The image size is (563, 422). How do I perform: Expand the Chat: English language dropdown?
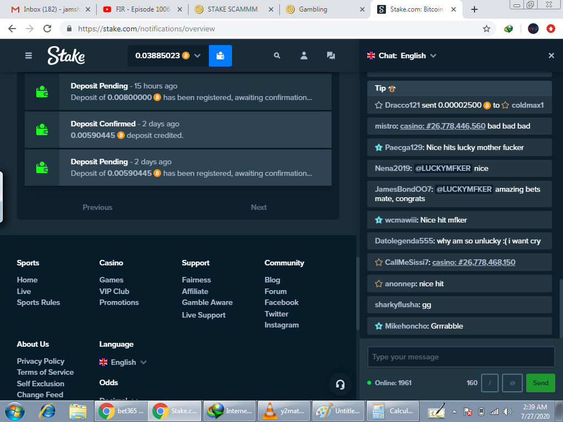click(433, 55)
